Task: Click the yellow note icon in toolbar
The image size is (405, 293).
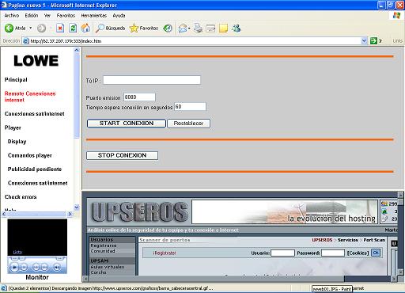Action: pyautogui.click(x=223, y=28)
